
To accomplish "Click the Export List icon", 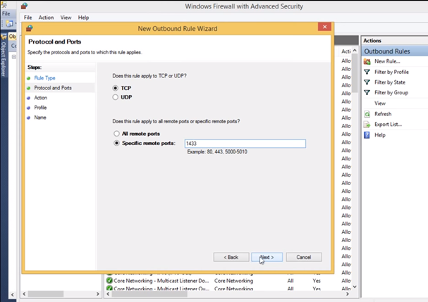I will [367, 125].
